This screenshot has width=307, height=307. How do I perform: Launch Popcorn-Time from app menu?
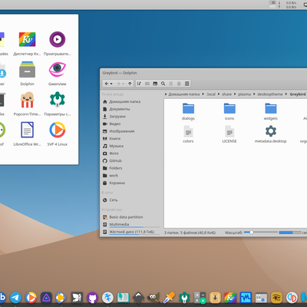(27, 104)
